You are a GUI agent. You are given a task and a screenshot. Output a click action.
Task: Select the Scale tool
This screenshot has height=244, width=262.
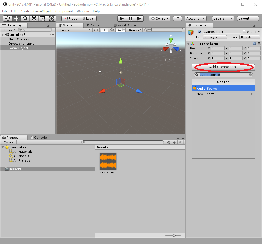34,18
